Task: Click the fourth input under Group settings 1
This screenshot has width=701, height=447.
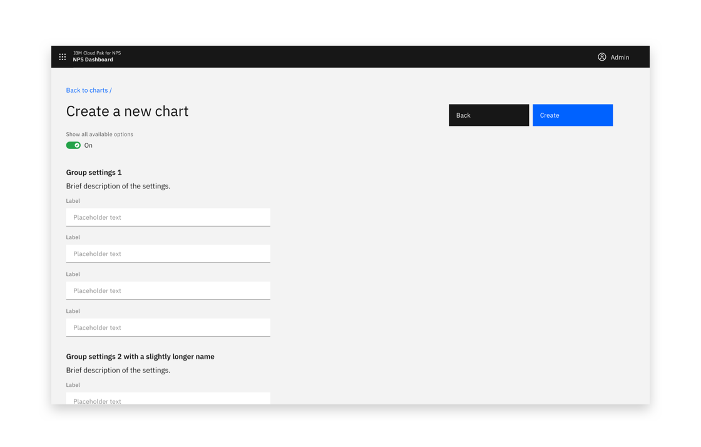Action: 168,327
